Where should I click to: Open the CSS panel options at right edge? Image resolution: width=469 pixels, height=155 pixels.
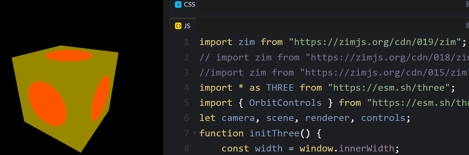tap(467, 5)
